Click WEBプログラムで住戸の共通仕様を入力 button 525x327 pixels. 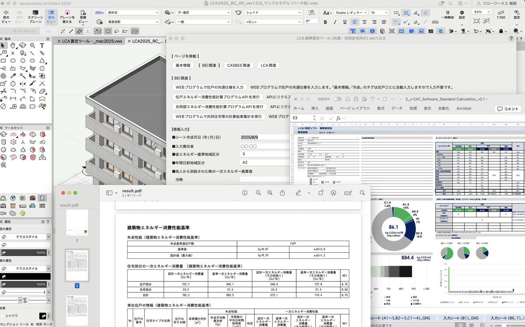[x=209, y=87]
